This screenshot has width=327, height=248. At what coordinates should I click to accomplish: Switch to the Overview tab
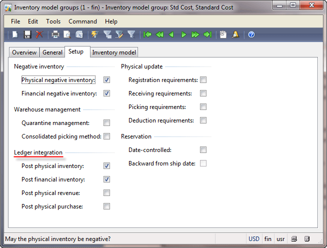pyautogui.click(x=24, y=52)
